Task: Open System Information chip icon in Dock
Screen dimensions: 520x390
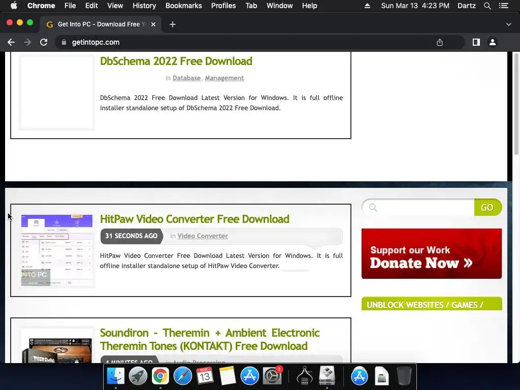Action: (305, 376)
